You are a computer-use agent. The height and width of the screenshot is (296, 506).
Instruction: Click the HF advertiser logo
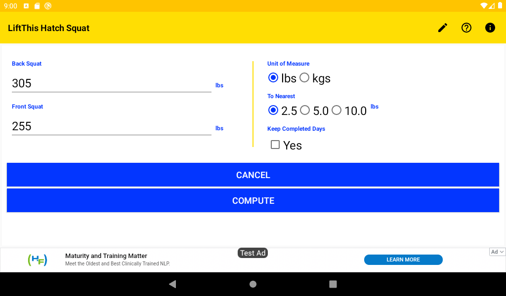point(38,259)
